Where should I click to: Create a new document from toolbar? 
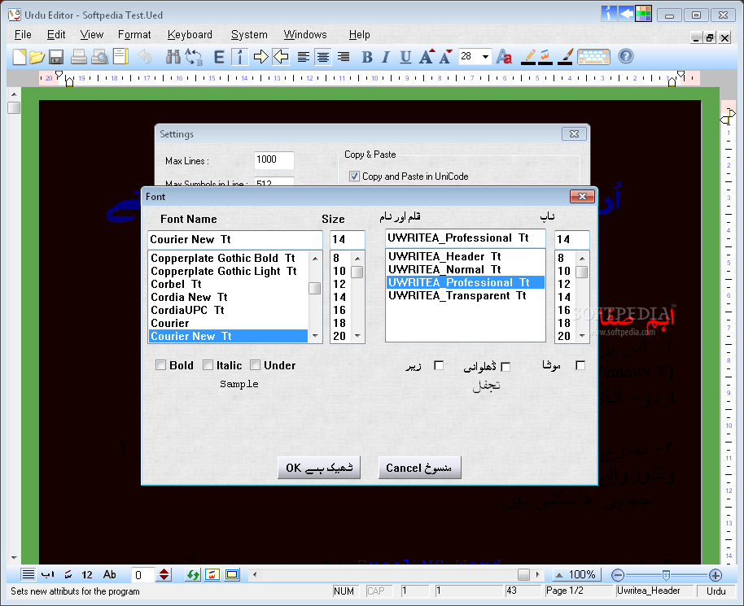[19, 57]
